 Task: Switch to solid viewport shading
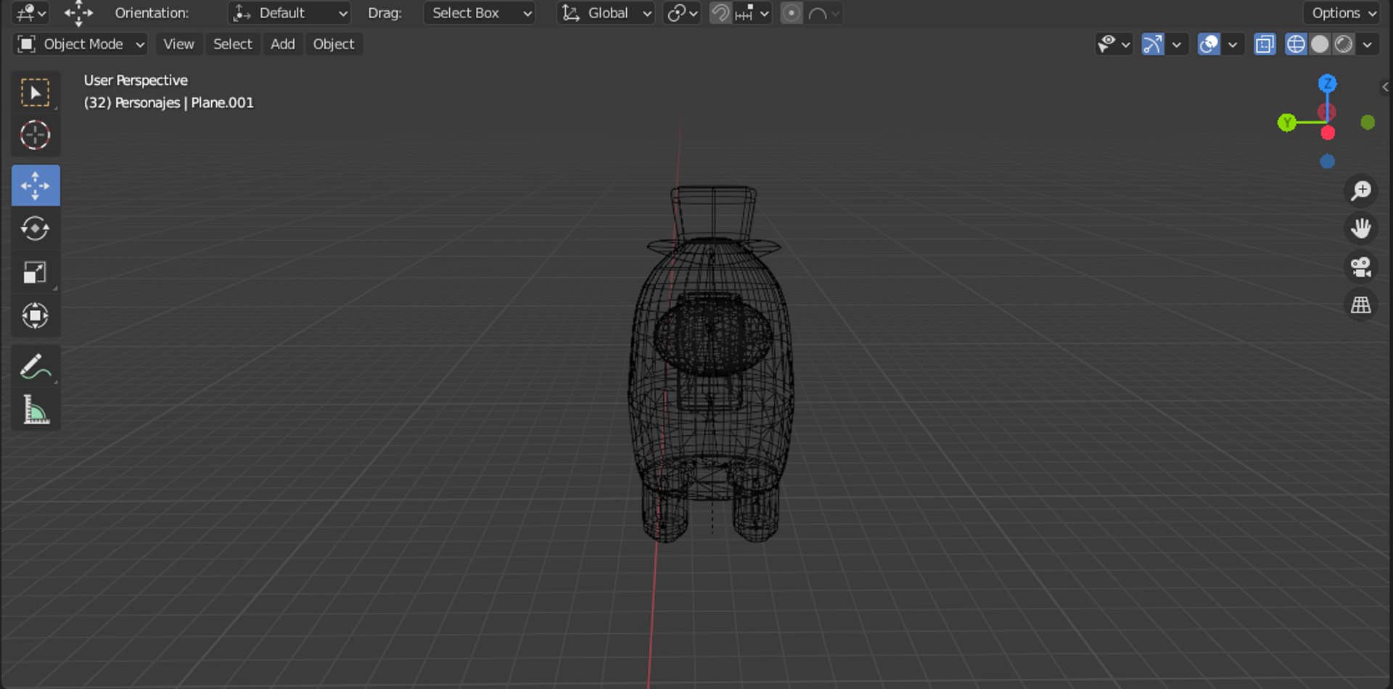point(1320,44)
